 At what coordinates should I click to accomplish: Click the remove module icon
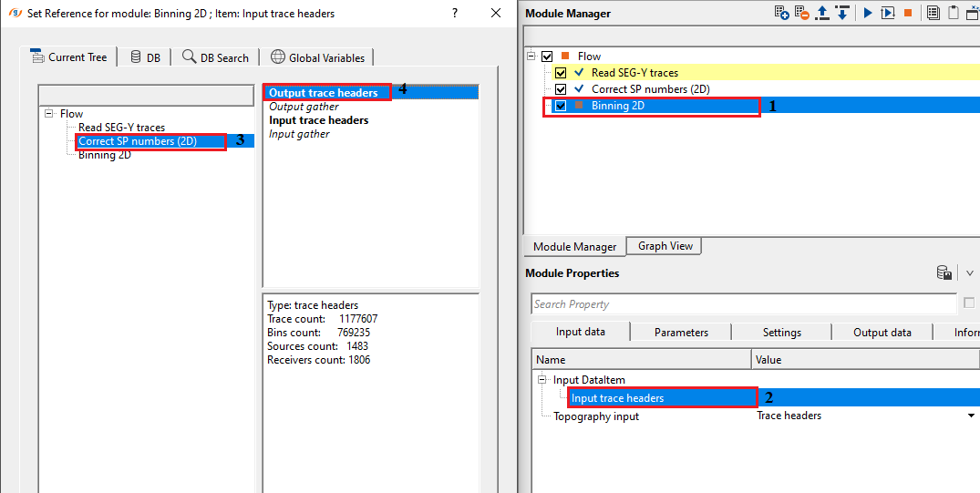click(802, 13)
